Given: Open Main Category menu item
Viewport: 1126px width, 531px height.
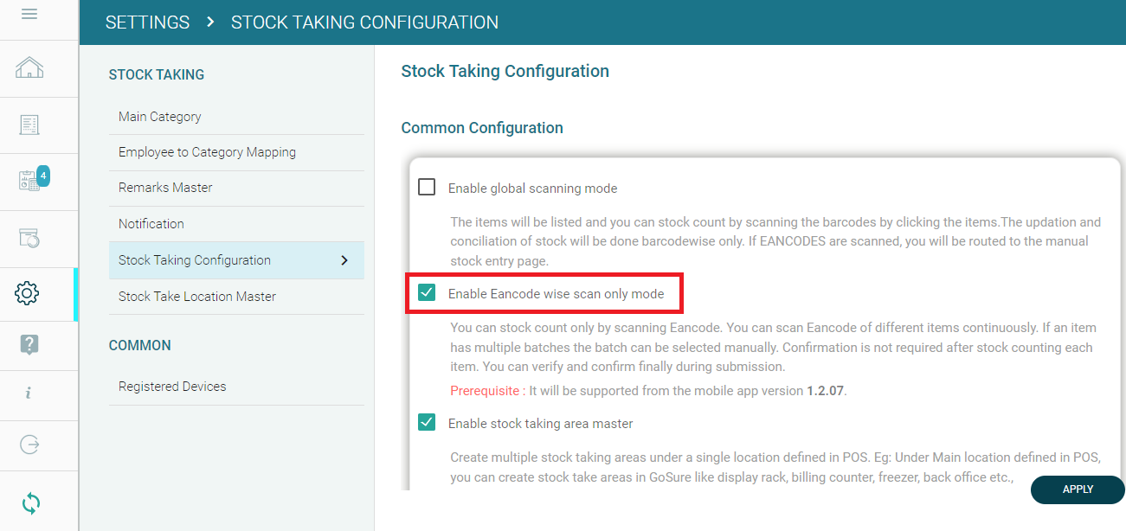Looking at the screenshot, I should 160,117.
